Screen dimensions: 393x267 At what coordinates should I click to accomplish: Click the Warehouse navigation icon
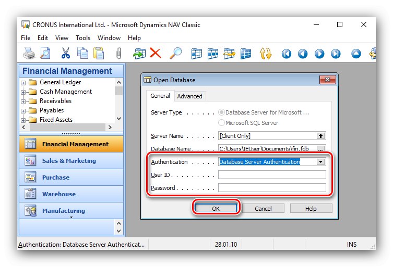[30, 194]
